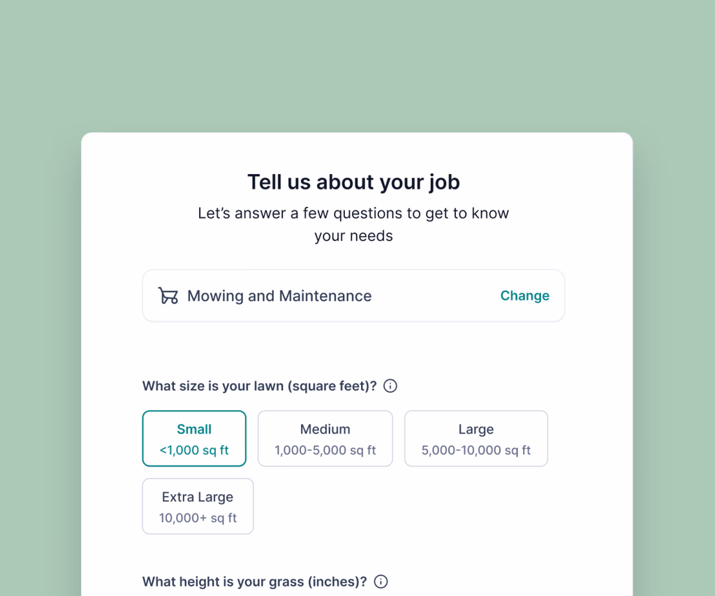Image resolution: width=715 pixels, height=596 pixels.
Task: Click the "Let's answer a few questions" subtitle
Action: pyautogui.click(x=353, y=213)
